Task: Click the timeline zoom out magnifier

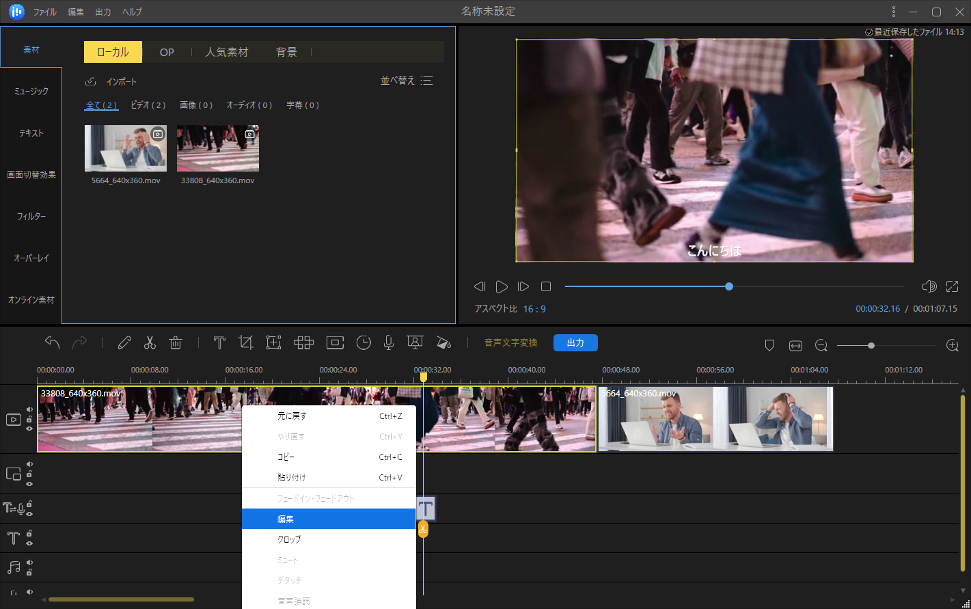Action: tap(821, 346)
